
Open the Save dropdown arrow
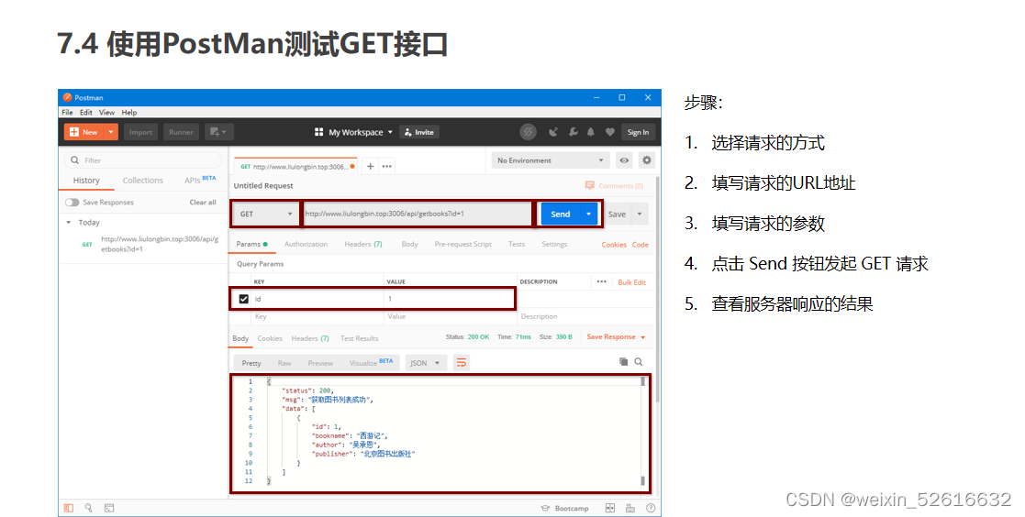click(640, 214)
